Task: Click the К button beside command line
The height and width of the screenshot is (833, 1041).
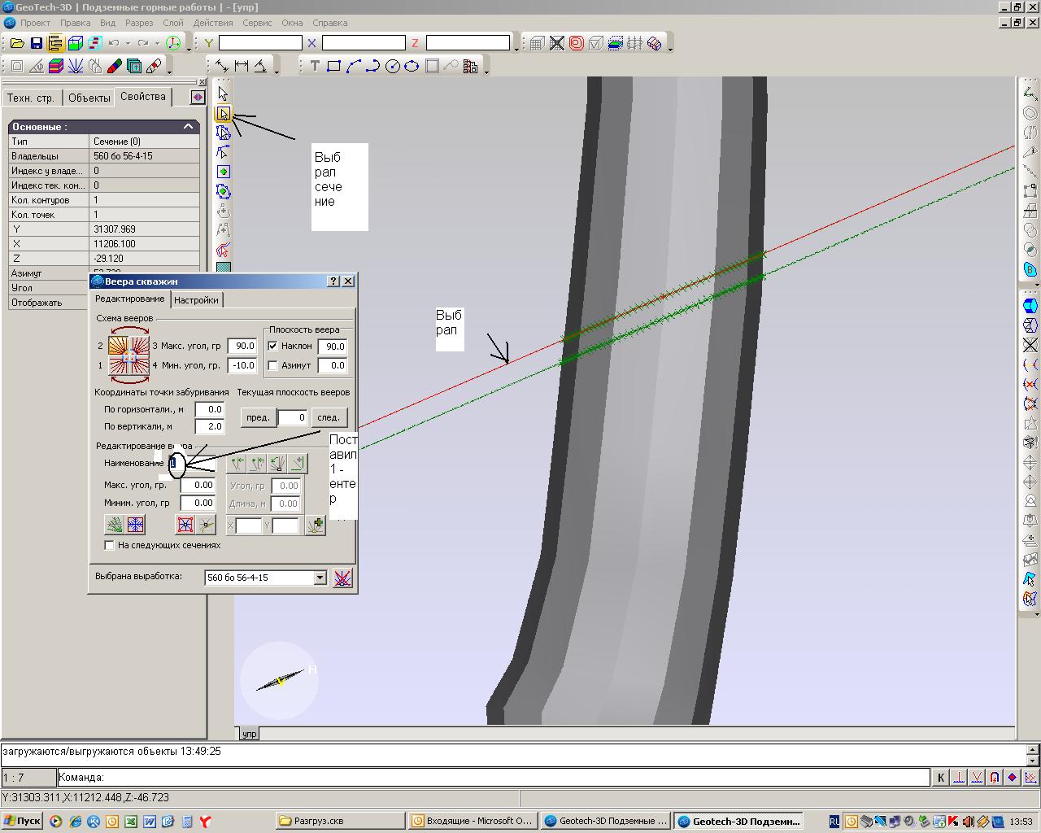Action: (941, 778)
